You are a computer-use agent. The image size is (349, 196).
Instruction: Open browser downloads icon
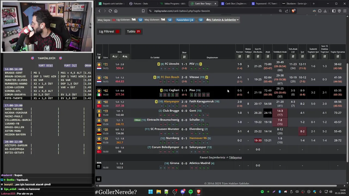(x=325, y=11)
